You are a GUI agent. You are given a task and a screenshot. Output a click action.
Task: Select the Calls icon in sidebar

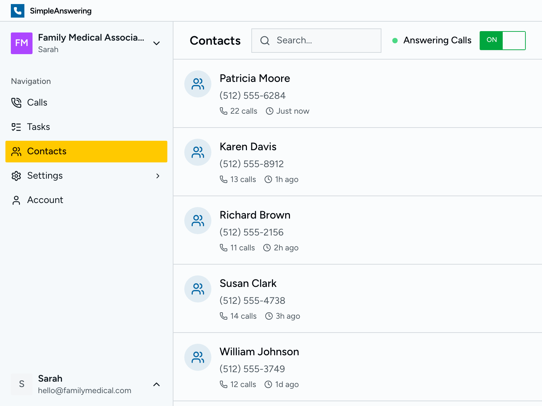[x=16, y=103]
